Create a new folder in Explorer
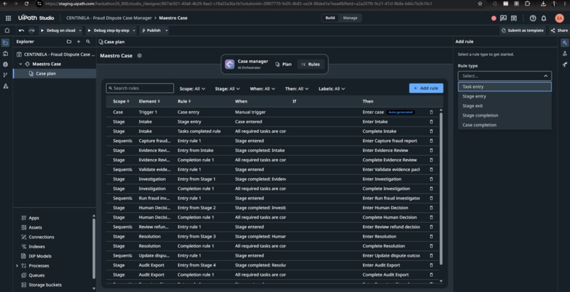Viewport: 570px width, 292px height. pos(69,42)
